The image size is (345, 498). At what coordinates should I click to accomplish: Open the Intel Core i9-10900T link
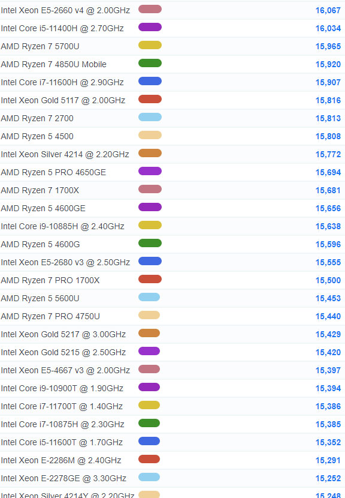[x=62, y=388]
